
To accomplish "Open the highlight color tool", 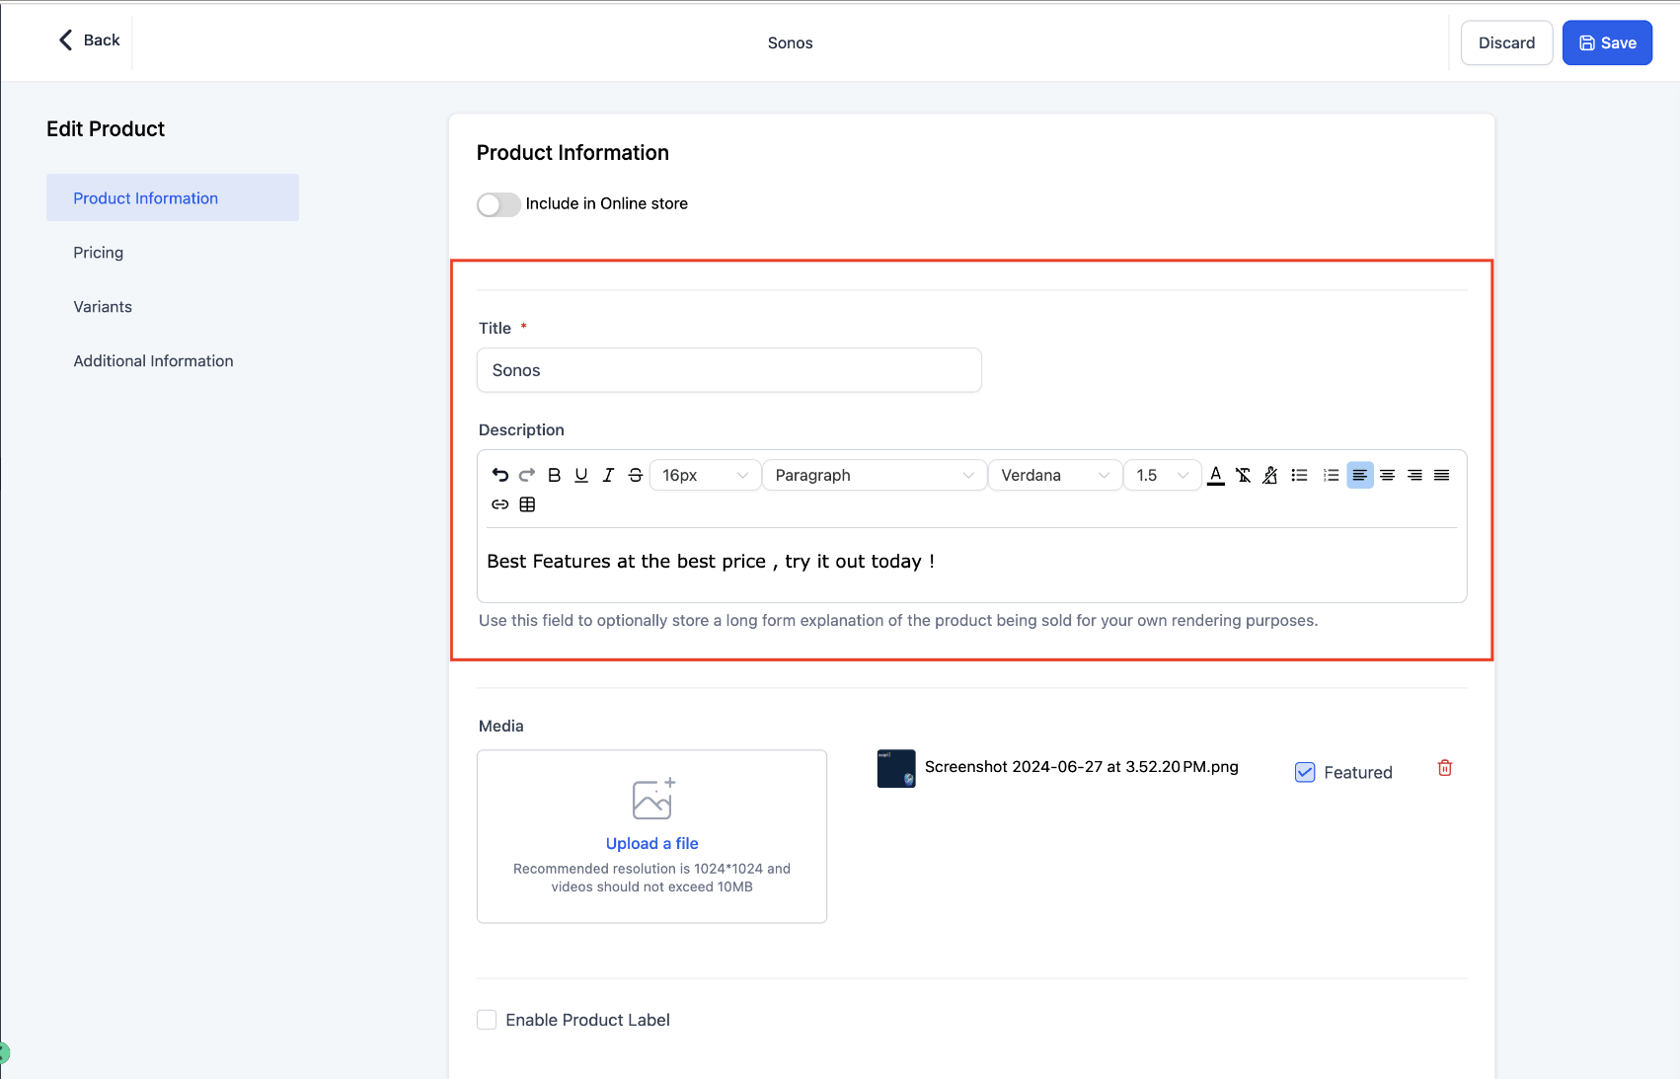I will pos(1270,475).
